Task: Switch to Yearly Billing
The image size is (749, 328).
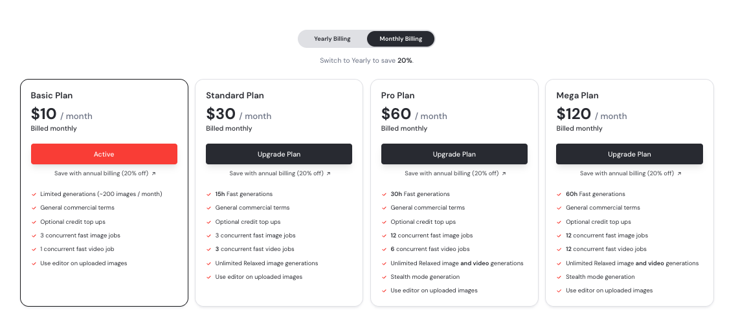Action: click(332, 39)
